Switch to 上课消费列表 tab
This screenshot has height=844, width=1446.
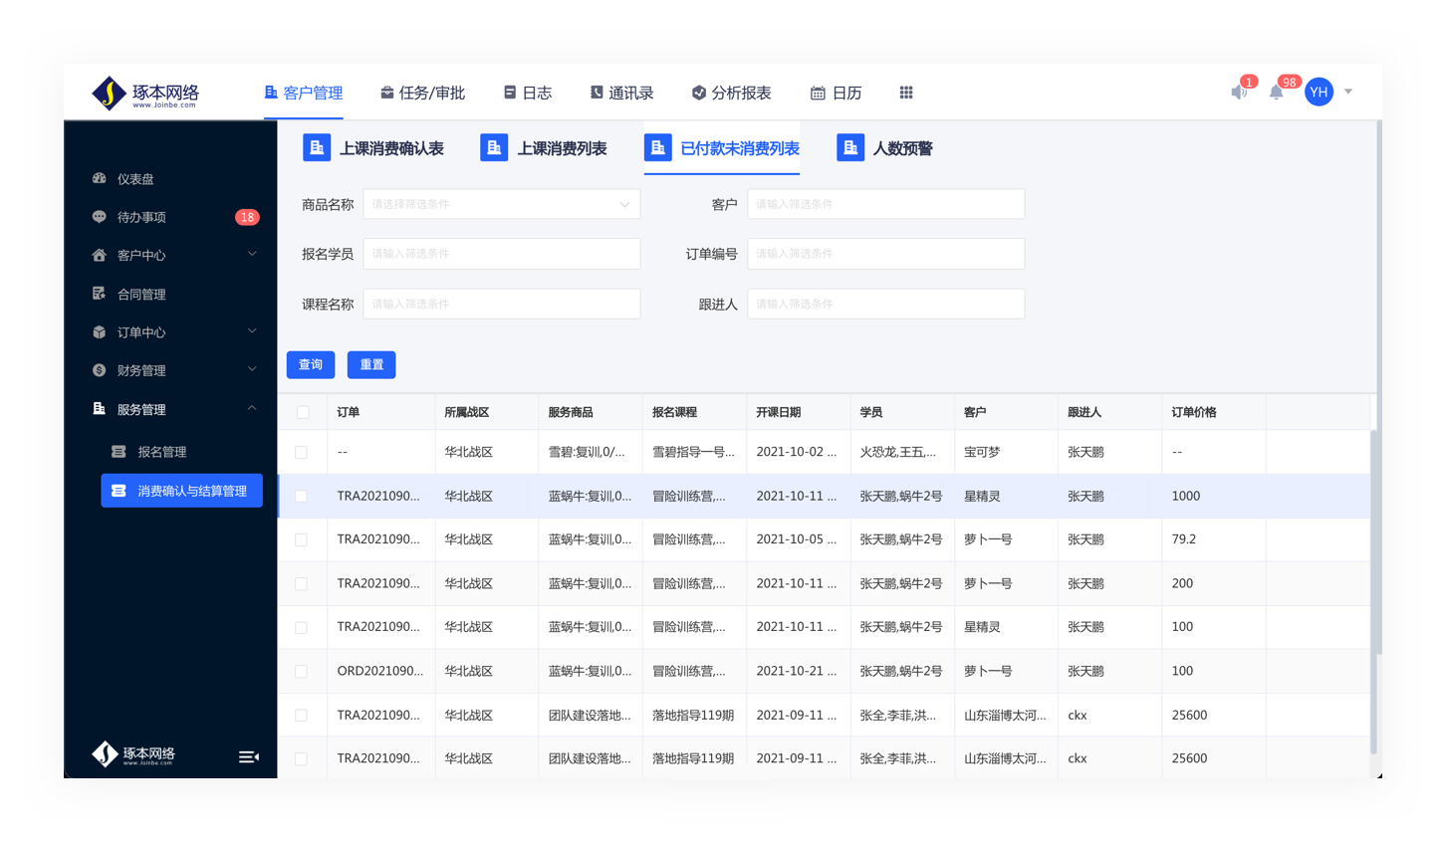point(544,148)
